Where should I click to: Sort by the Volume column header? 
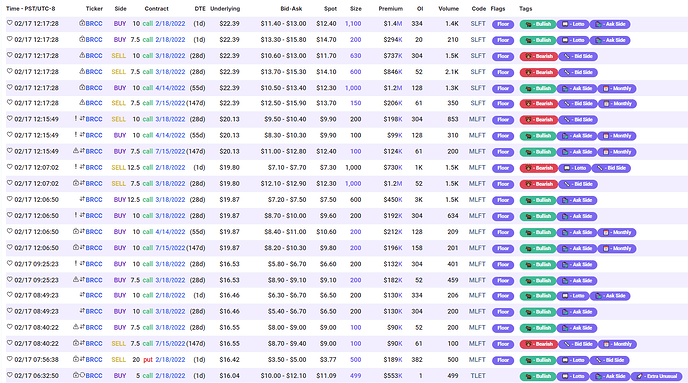point(448,9)
